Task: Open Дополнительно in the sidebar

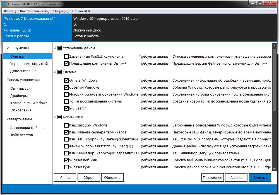Action: click(x=23, y=71)
